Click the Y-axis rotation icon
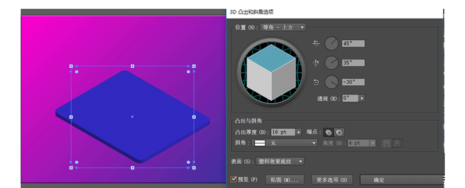 click(x=316, y=63)
